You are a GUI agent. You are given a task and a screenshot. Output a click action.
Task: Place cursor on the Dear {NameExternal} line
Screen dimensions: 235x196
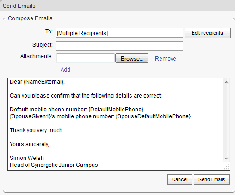tap(37, 82)
